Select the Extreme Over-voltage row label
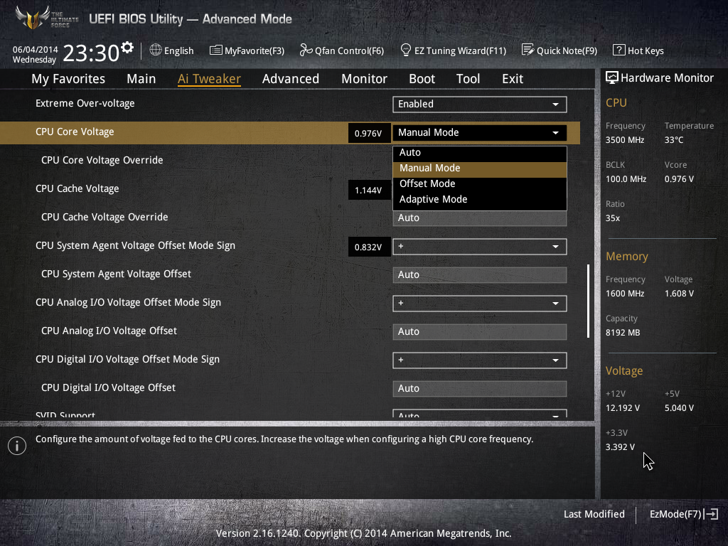The image size is (728, 546). pyautogui.click(x=85, y=104)
